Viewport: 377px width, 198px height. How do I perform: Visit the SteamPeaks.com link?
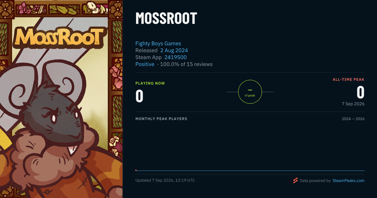click(x=348, y=180)
